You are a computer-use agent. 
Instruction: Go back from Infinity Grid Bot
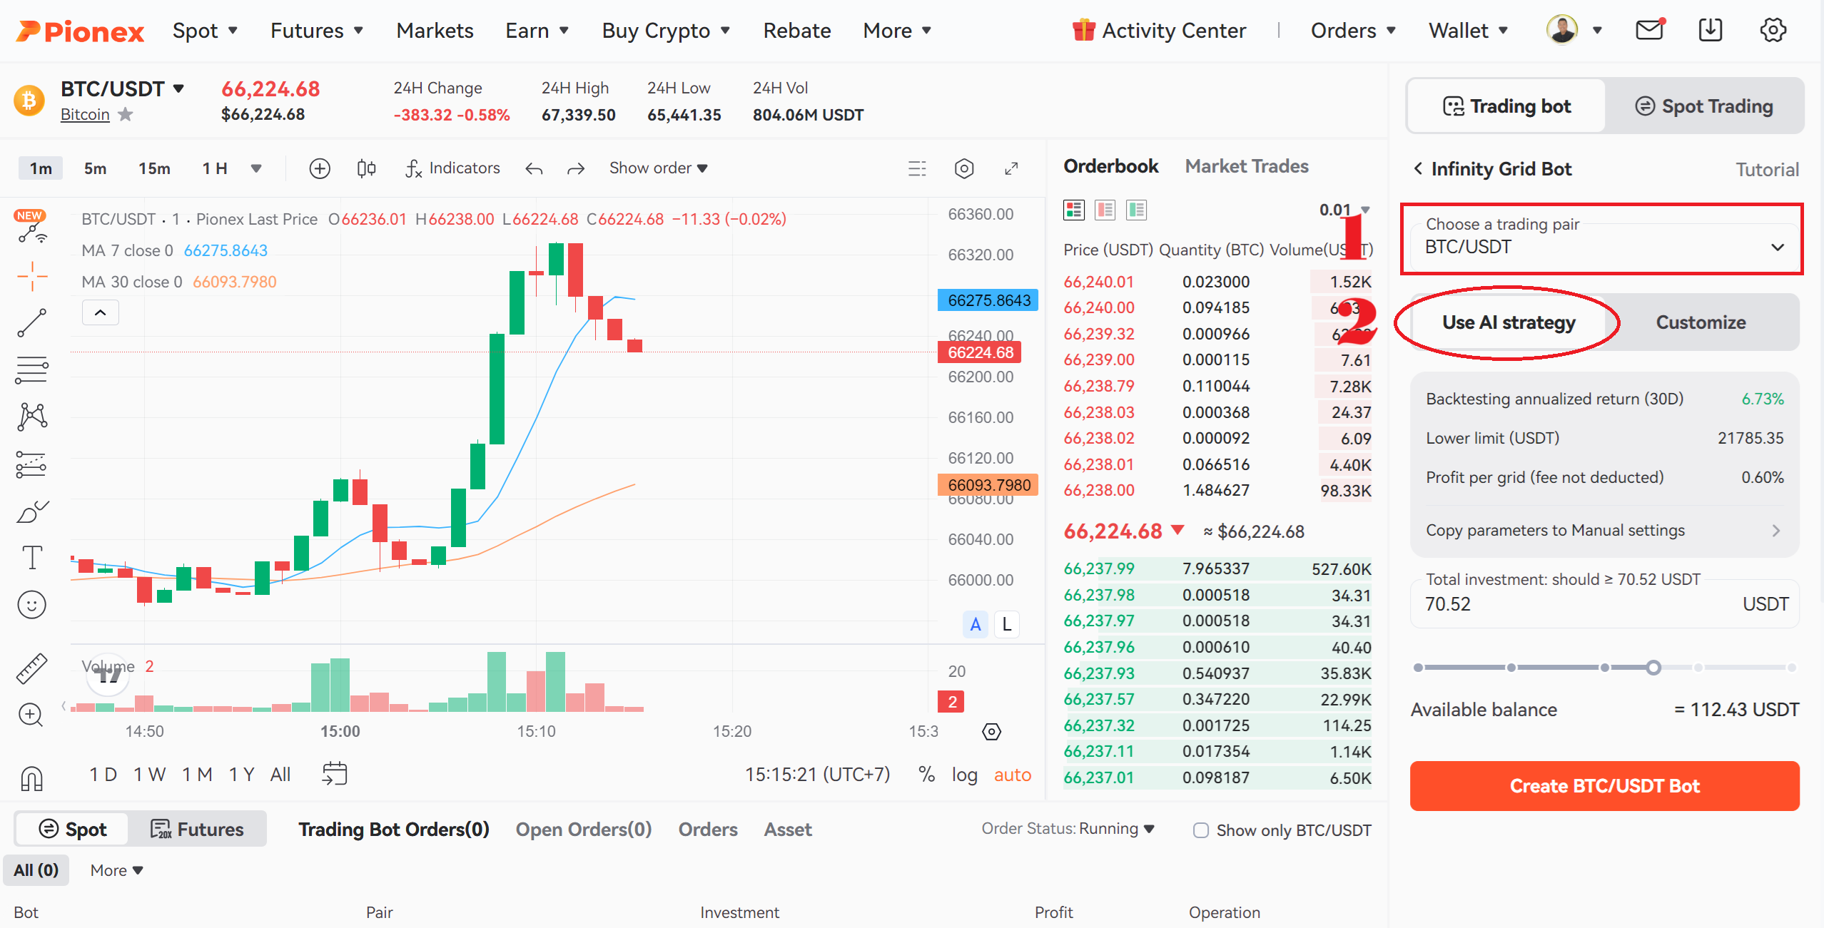click(x=1418, y=168)
